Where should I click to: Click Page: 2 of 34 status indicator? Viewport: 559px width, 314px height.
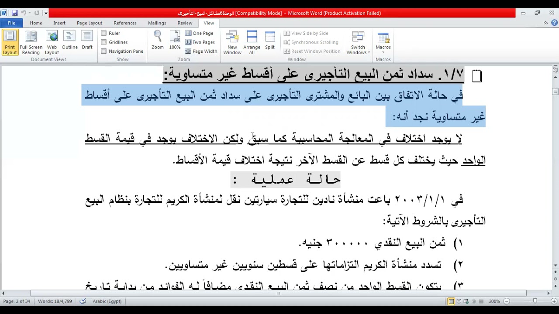pyautogui.click(x=17, y=301)
